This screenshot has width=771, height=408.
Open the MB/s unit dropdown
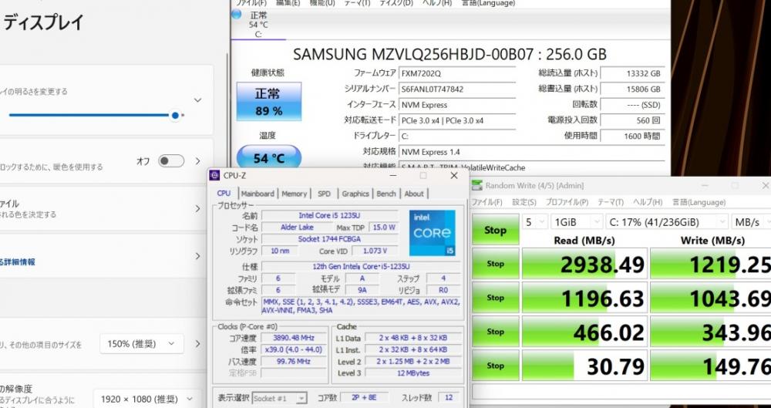point(751,222)
